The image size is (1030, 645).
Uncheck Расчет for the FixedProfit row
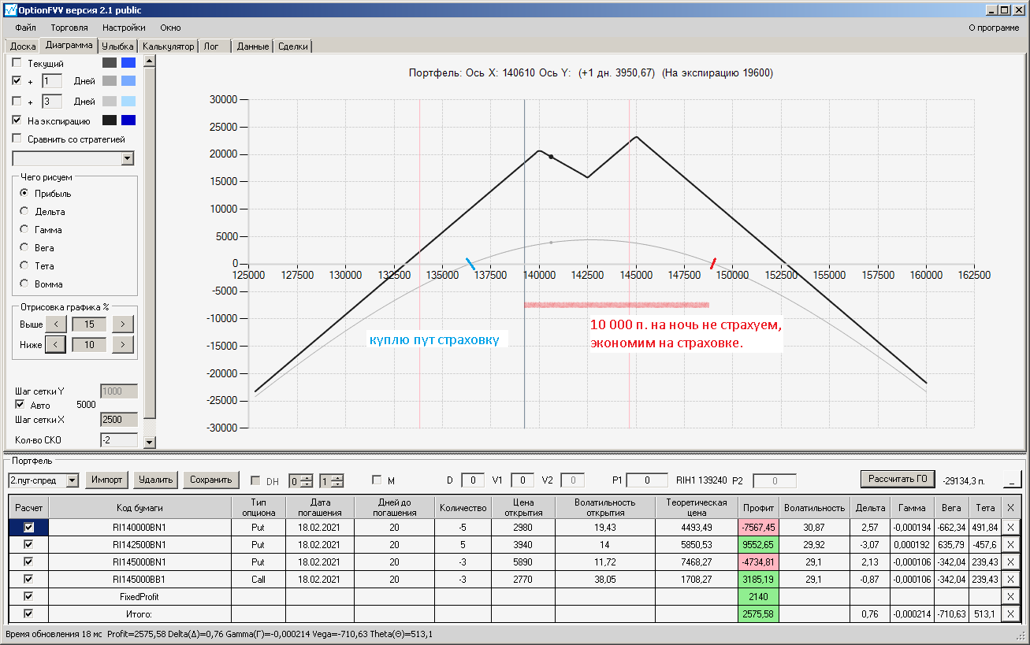[28, 596]
